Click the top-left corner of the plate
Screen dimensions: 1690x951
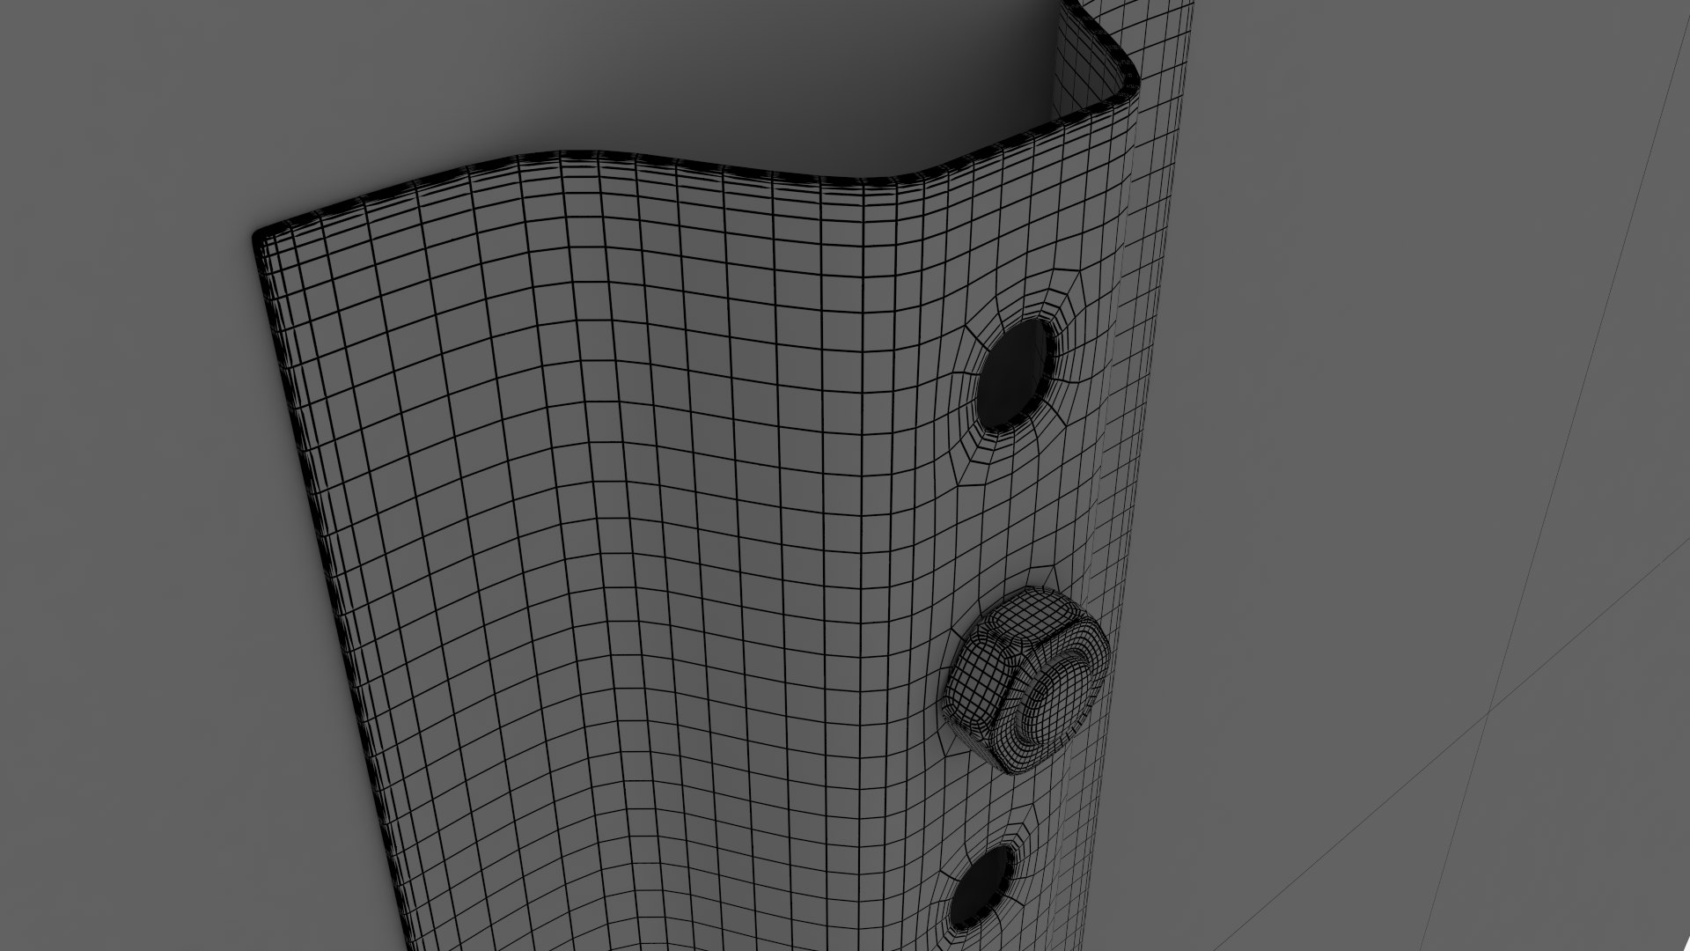[261, 238]
